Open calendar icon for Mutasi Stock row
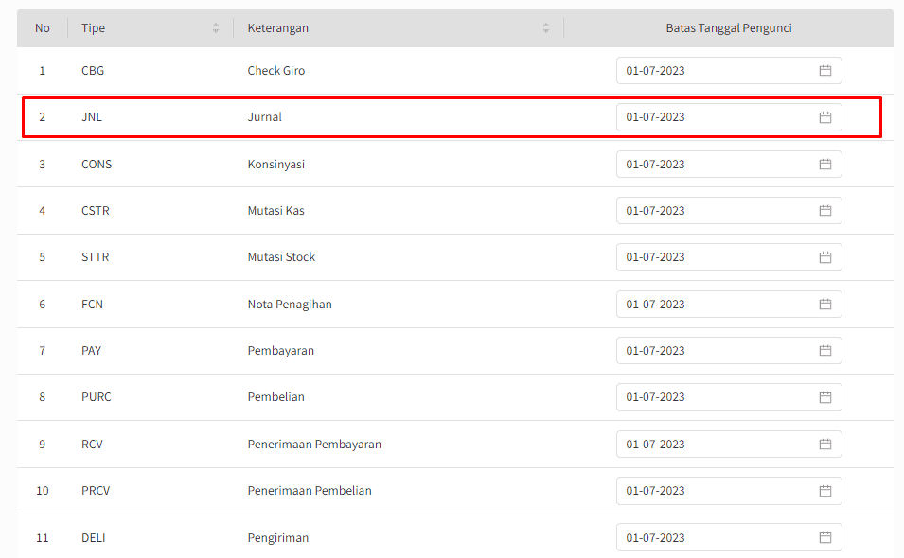The image size is (904, 558). [x=824, y=257]
